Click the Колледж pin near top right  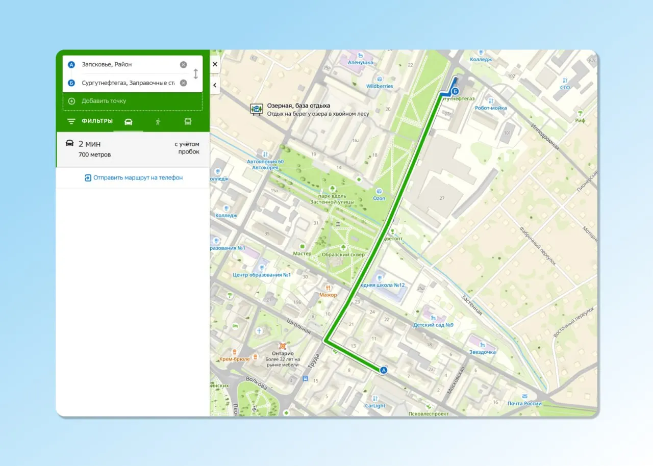point(481,53)
